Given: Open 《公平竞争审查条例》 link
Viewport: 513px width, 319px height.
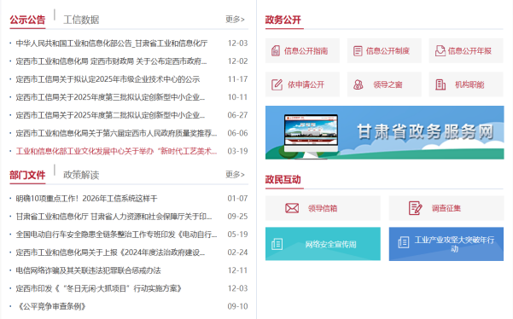Looking at the screenshot, I should (x=51, y=306).
